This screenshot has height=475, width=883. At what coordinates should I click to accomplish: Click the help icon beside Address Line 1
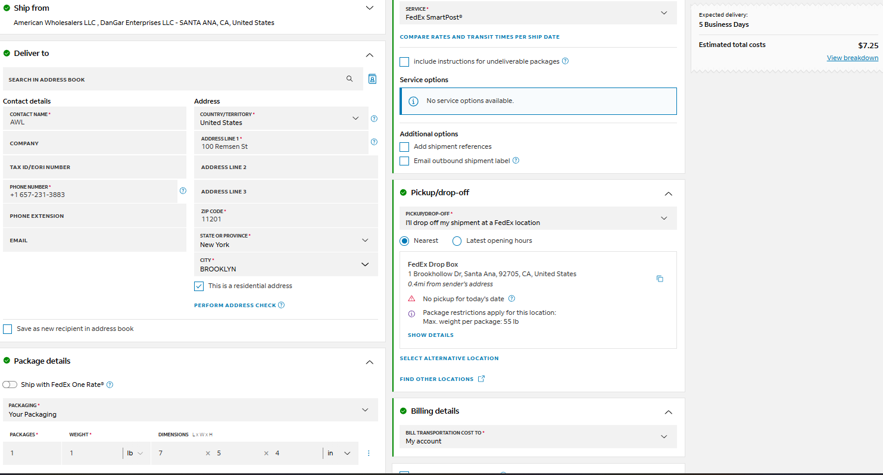[x=374, y=142]
